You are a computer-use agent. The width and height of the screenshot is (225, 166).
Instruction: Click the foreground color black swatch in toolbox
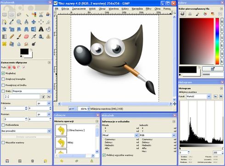tap(24, 52)
